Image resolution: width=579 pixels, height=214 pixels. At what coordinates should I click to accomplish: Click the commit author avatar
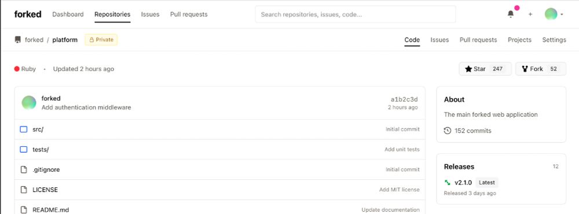pos(29,102)
